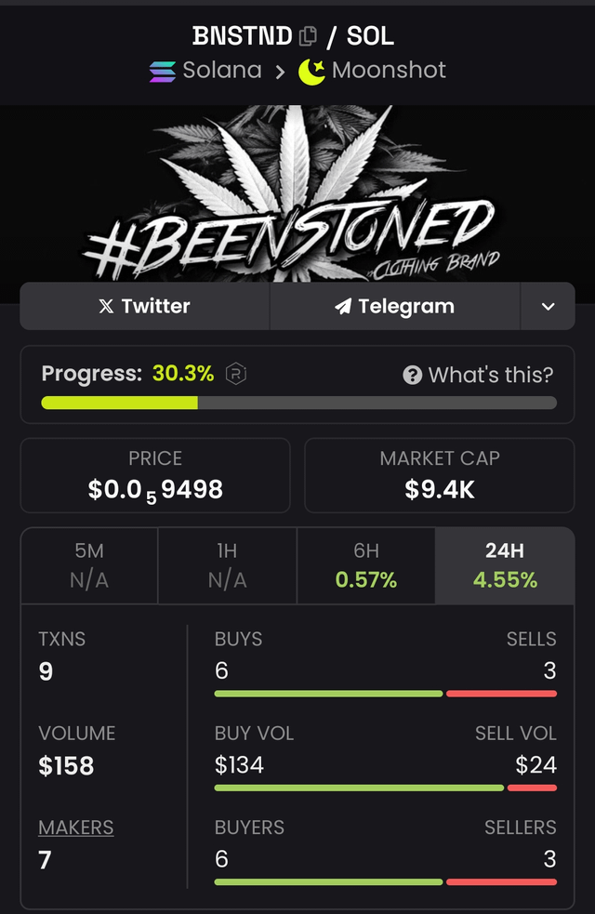Open the Twitter link button
The image size is (595, 914).
(145, 307)
